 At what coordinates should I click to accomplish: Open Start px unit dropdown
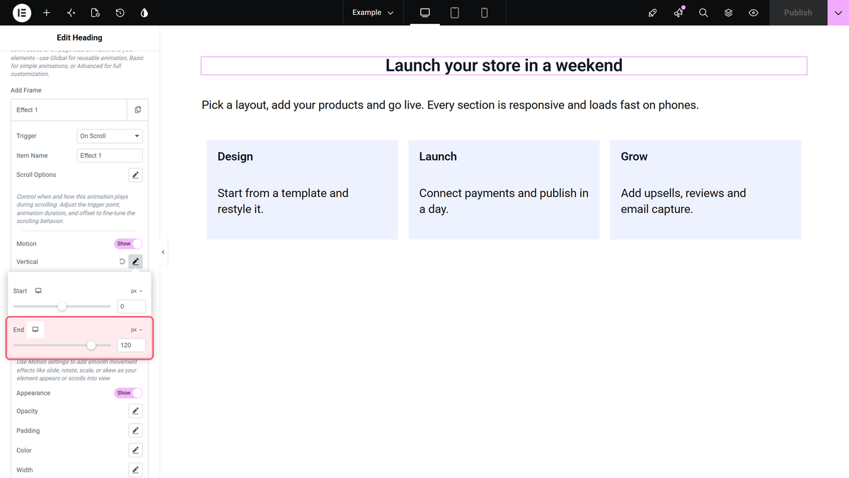point(137,291)
